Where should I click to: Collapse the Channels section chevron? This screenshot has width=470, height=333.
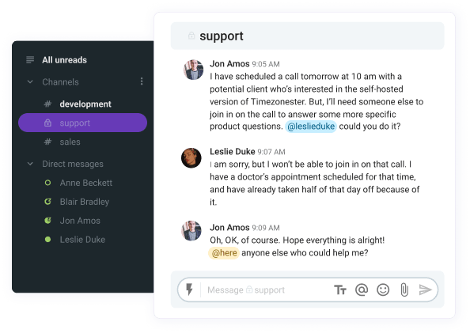click(30, 81)
